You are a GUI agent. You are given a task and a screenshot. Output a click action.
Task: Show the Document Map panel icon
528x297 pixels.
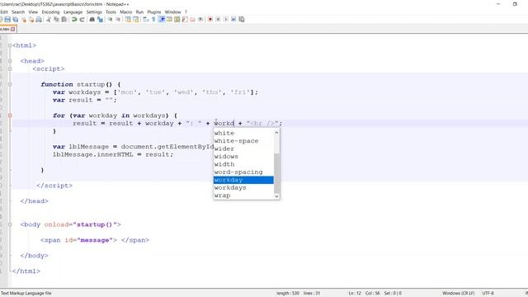click(x=177, y=20)
